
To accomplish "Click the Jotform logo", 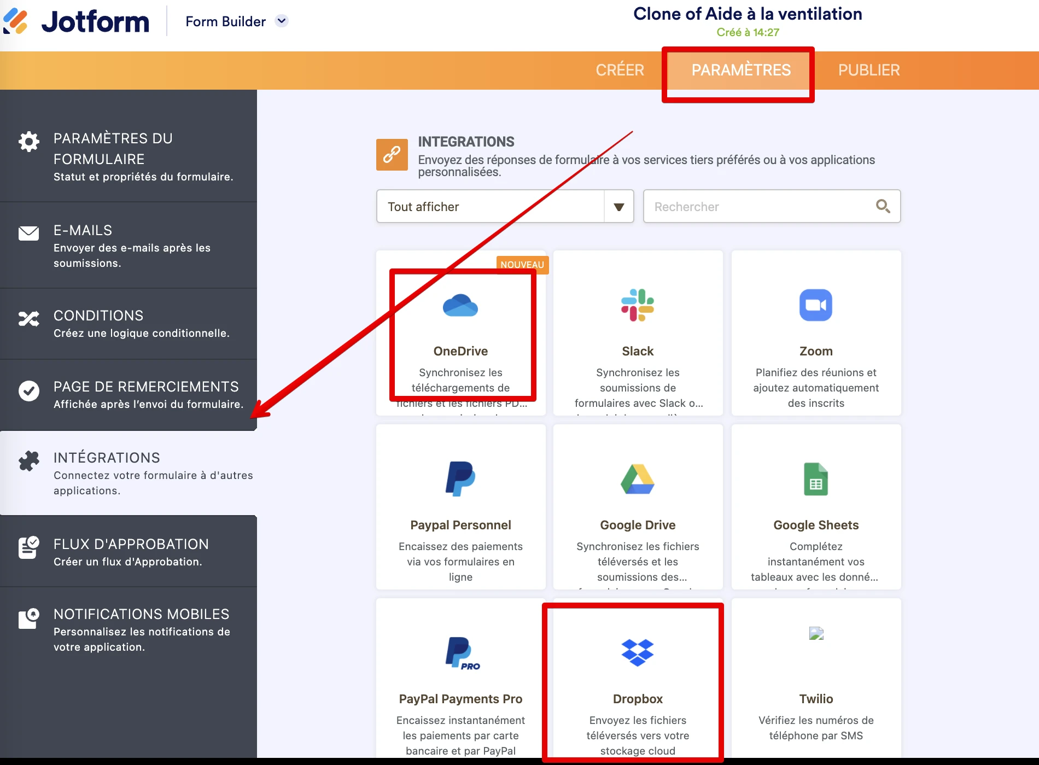I will tap(77, 21).
